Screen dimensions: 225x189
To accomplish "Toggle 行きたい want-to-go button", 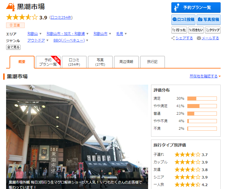I will [196, 30].
